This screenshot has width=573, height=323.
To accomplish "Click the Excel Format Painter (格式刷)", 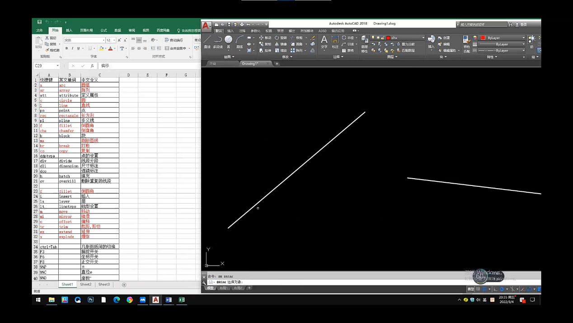I will point(52,50).
